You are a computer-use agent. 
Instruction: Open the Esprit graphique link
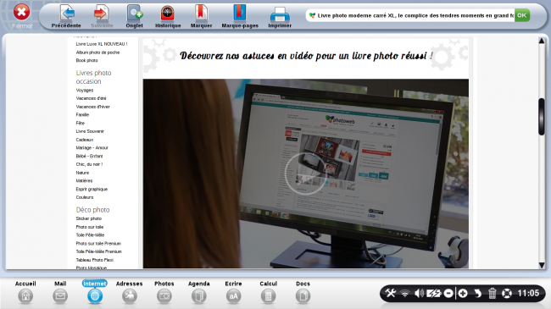(92, 190)
